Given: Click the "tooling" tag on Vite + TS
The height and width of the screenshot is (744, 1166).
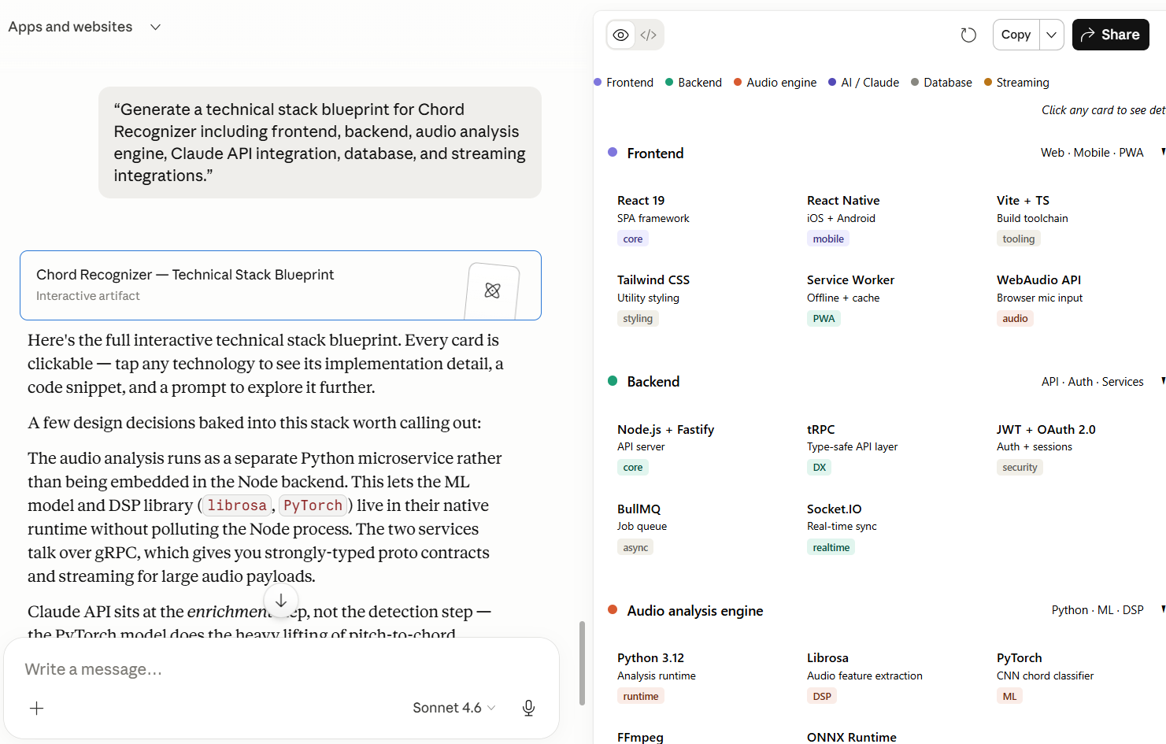Looking at the screenshot, I should (x=1019, y=239).
